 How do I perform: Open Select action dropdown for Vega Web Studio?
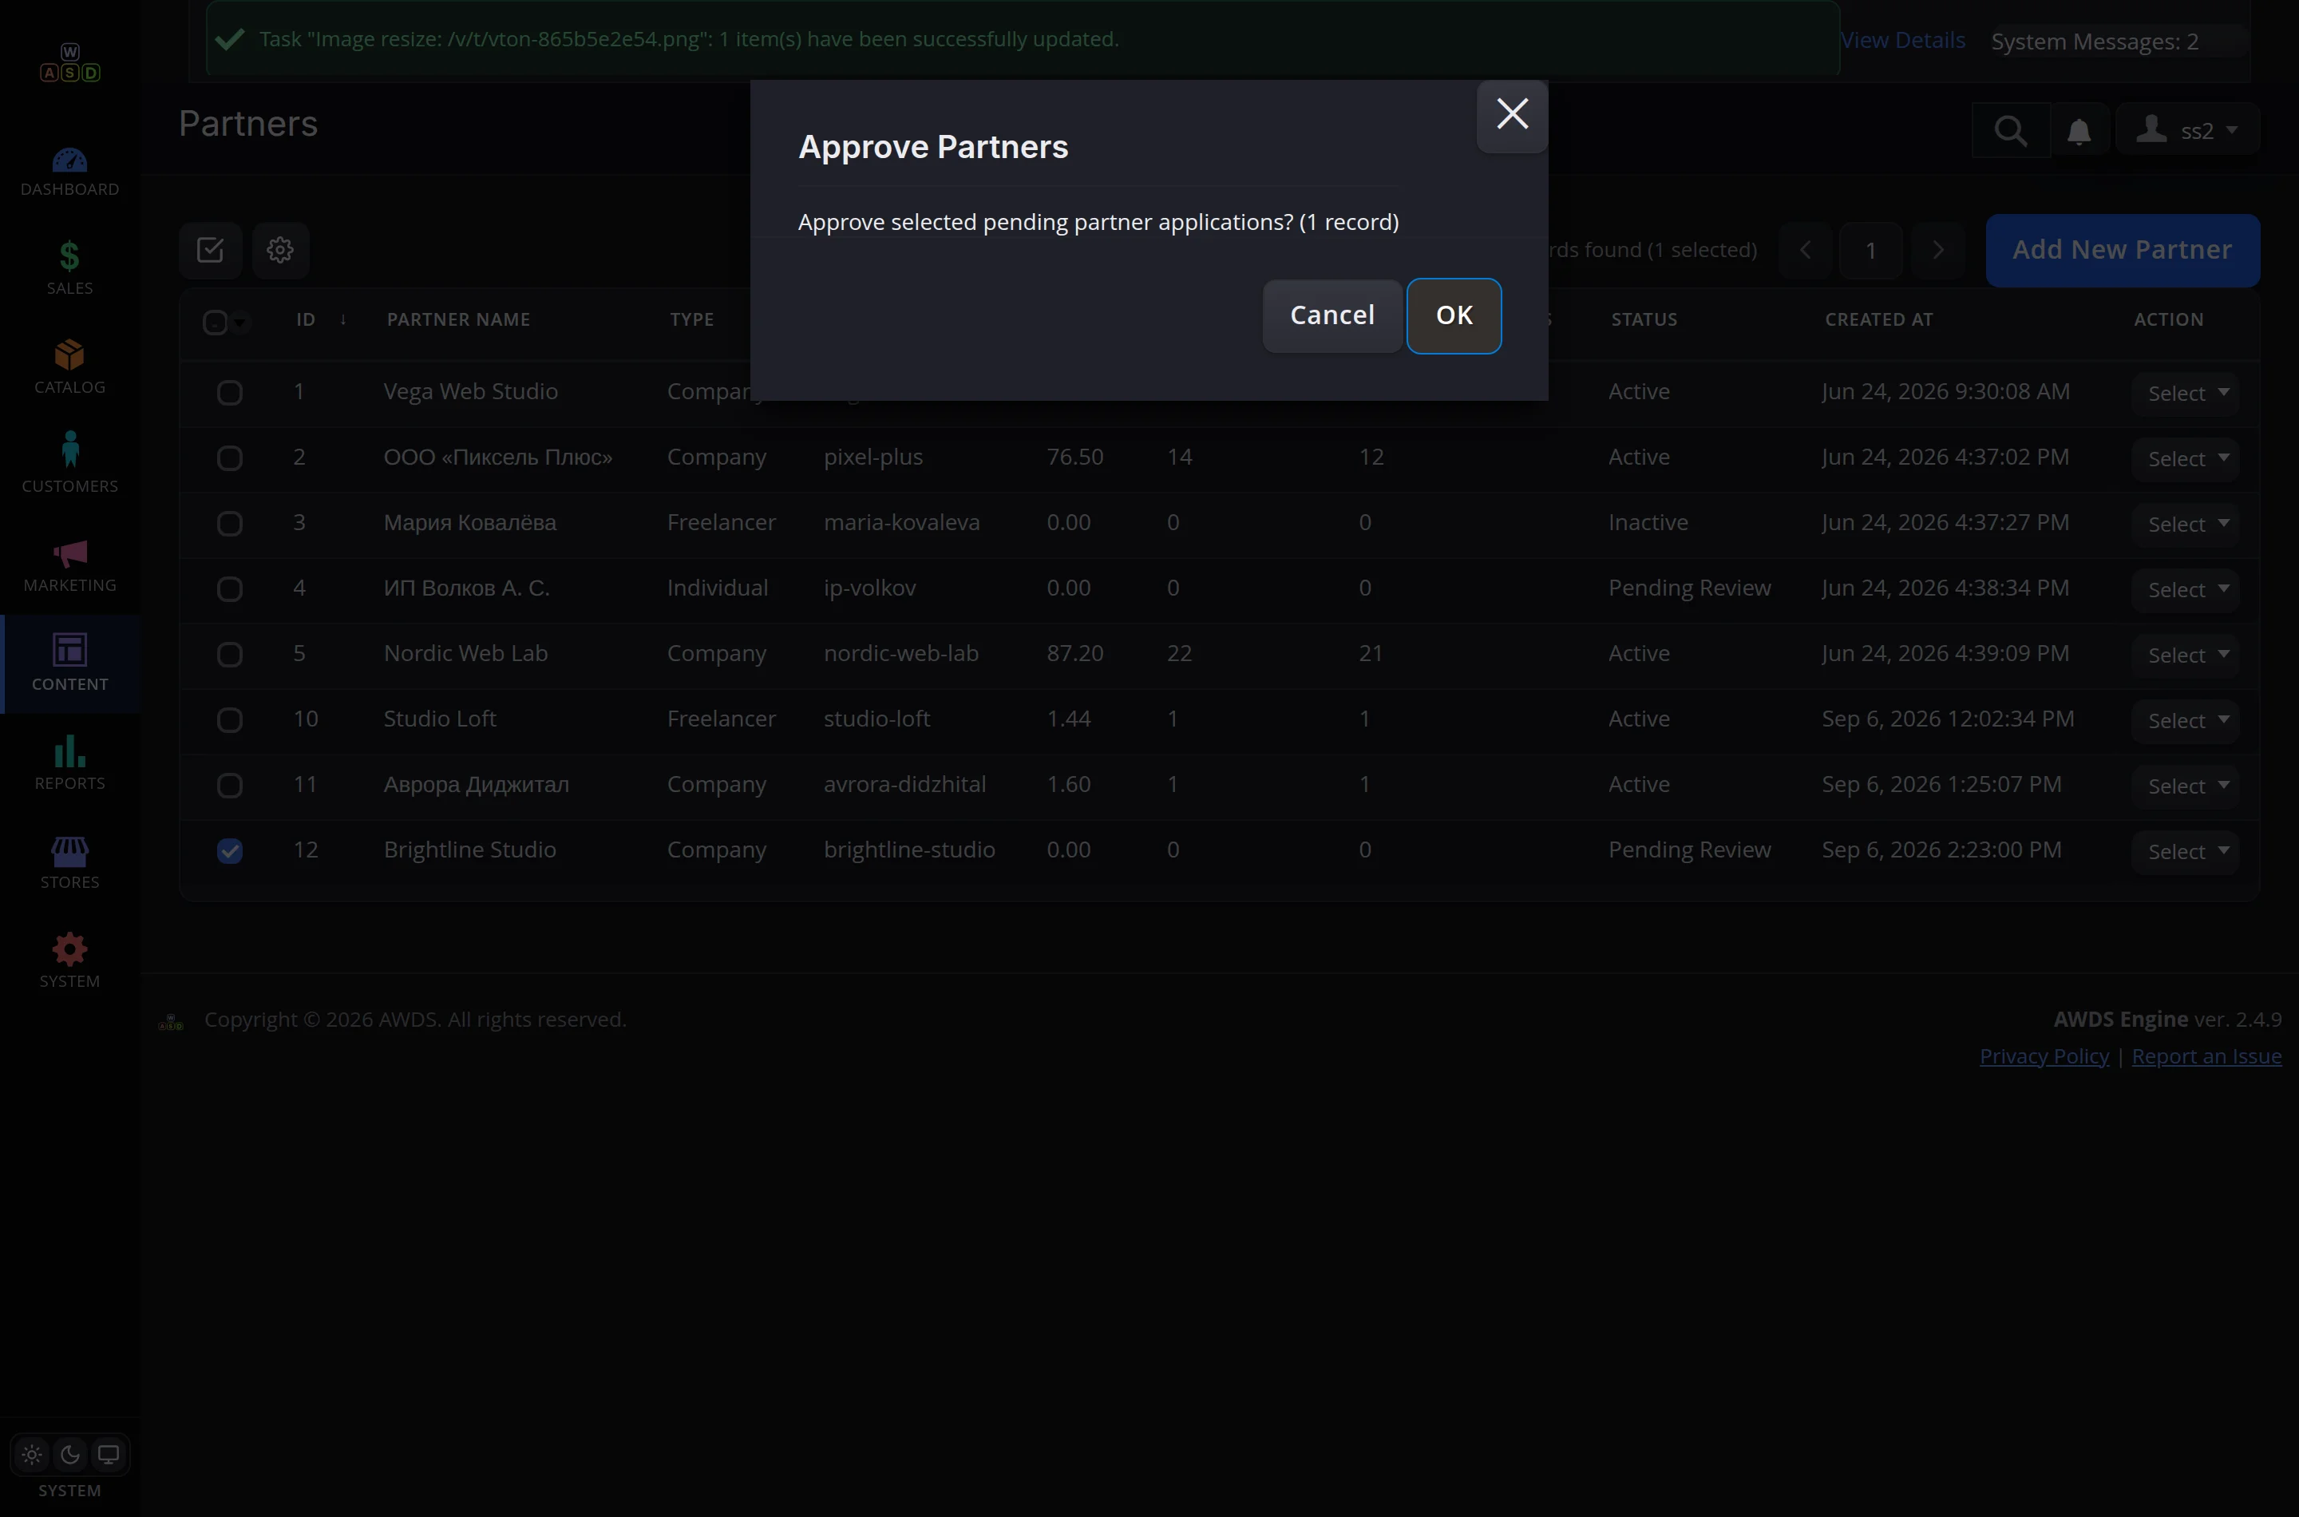(x=2186, y=394)
